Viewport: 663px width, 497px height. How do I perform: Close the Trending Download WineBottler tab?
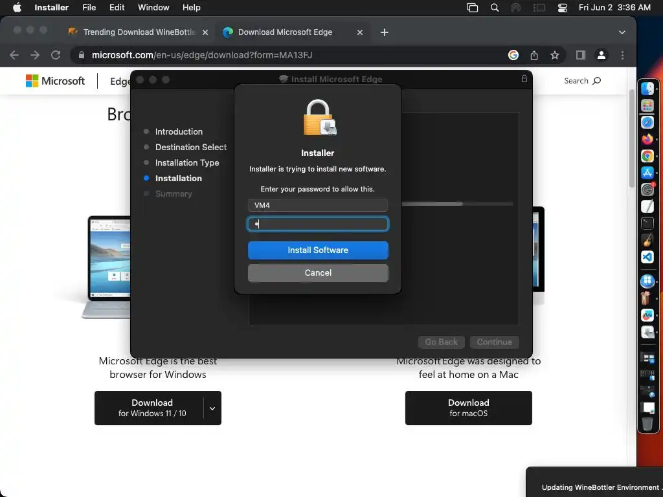click(x=205, y=32)
